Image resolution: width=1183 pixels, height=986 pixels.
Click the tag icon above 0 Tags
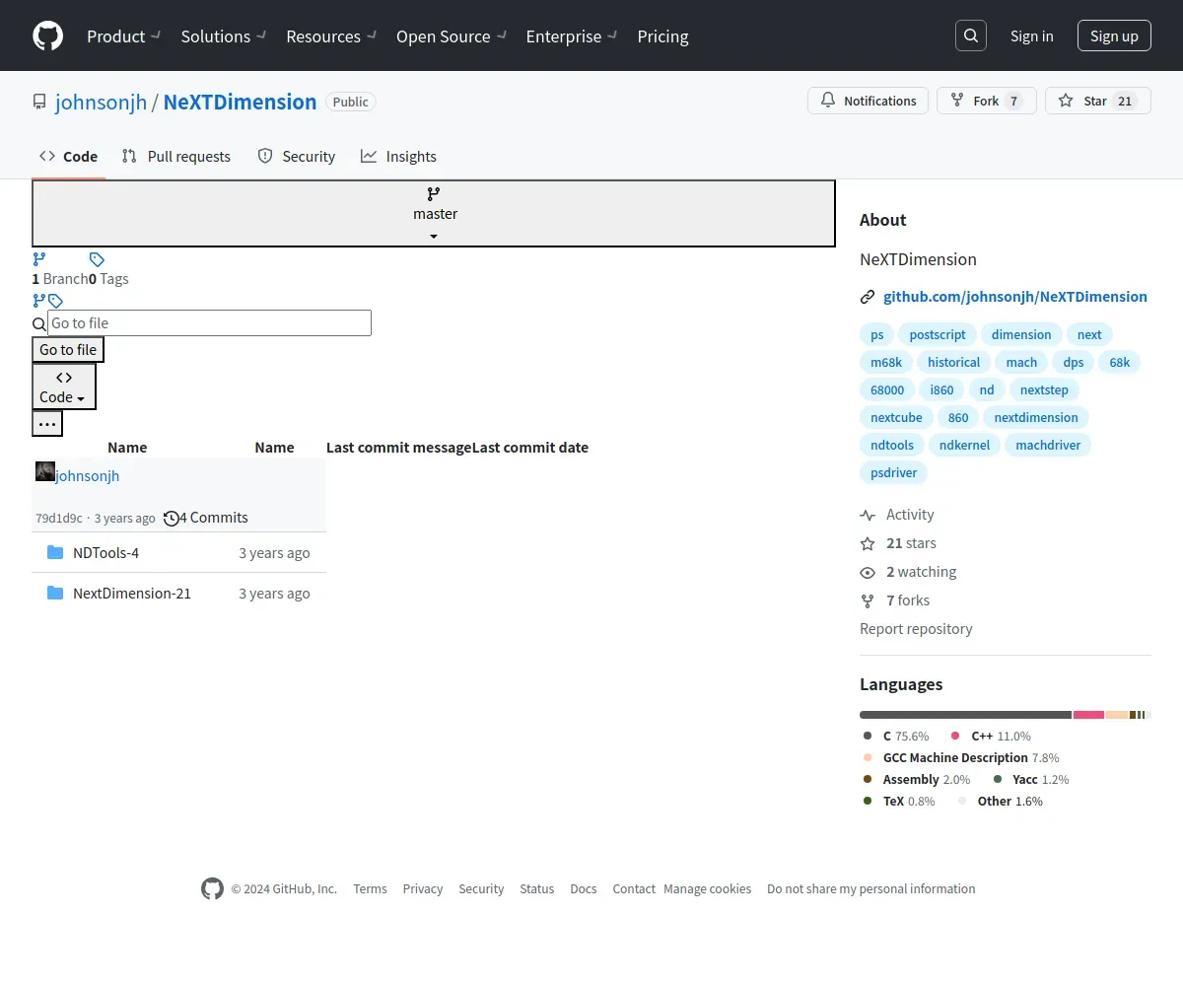[97, 259]
